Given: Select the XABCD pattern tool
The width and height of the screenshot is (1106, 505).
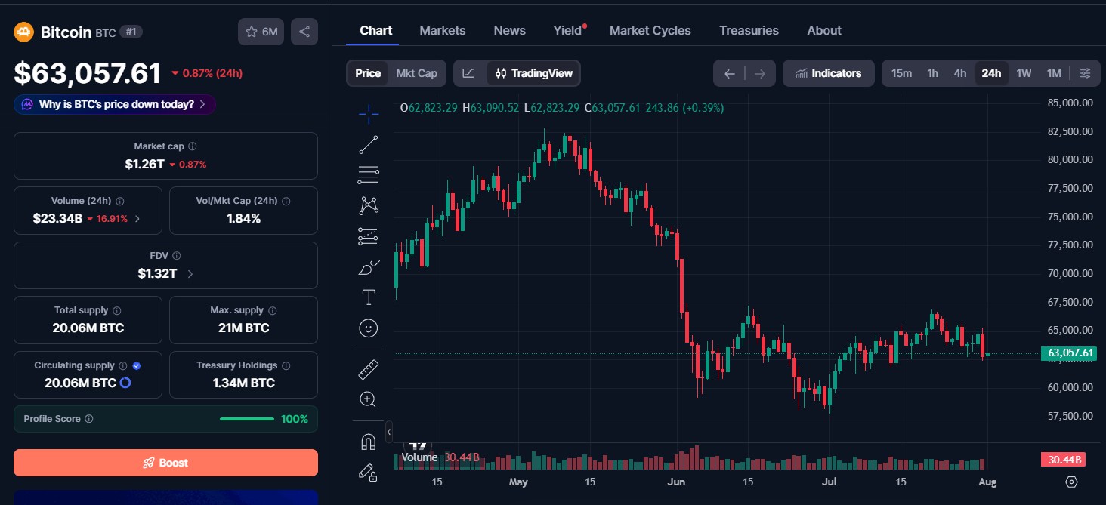Looking at the screenshot, I should point(369,205).
